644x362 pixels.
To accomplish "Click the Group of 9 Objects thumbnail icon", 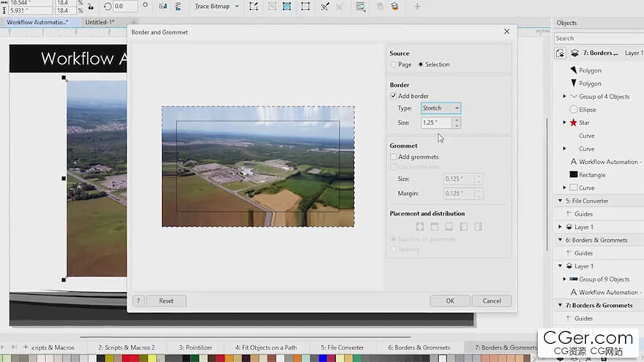I will point(573,279).
